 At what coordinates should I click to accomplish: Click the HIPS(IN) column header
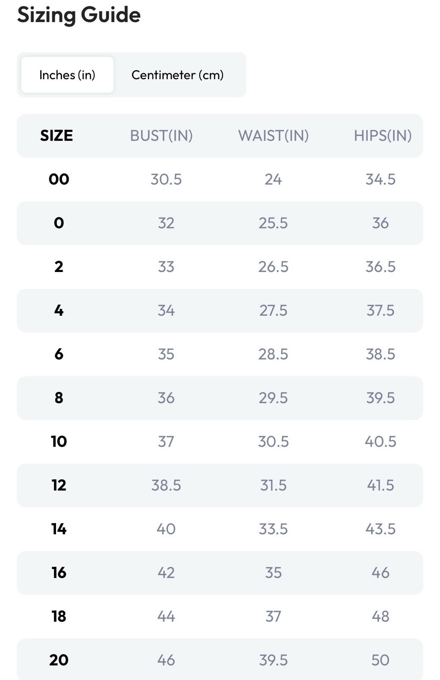point(383,136)
